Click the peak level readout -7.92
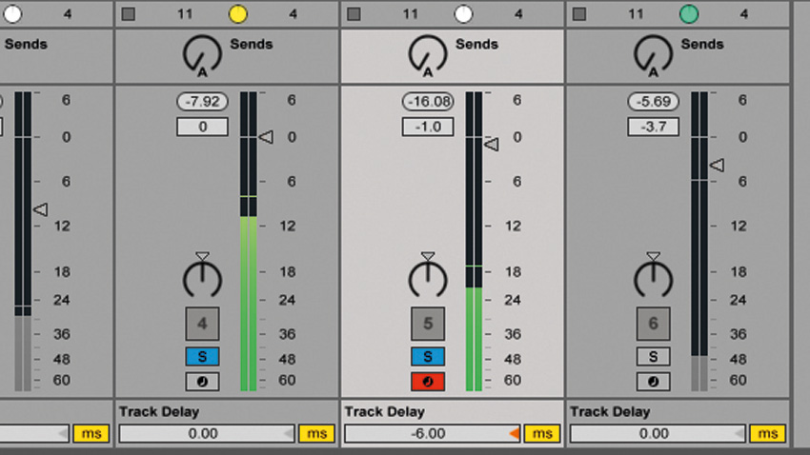810x455 pixels. [202, 102]
